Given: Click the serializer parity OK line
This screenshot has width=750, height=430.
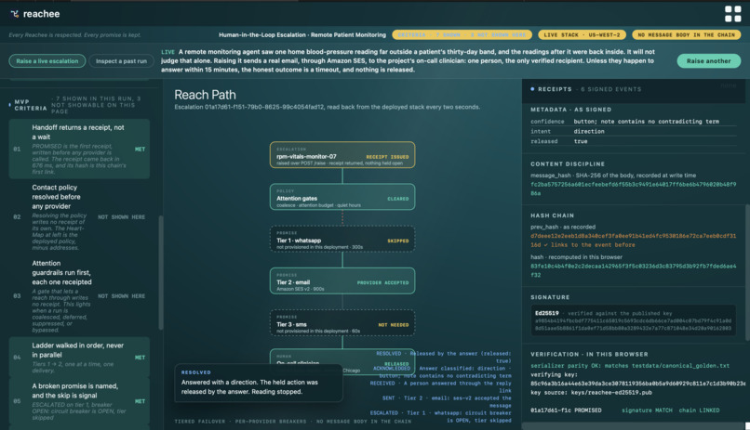Looking at the screenshot, I should [x=629, y=366].
